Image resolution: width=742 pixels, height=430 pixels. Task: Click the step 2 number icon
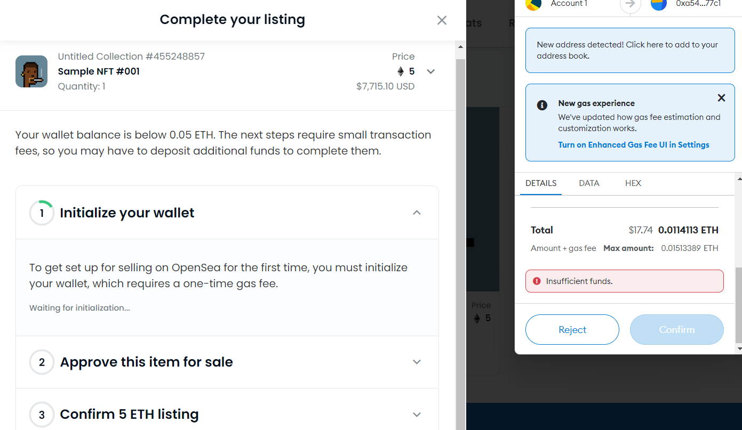pos(42,362)
